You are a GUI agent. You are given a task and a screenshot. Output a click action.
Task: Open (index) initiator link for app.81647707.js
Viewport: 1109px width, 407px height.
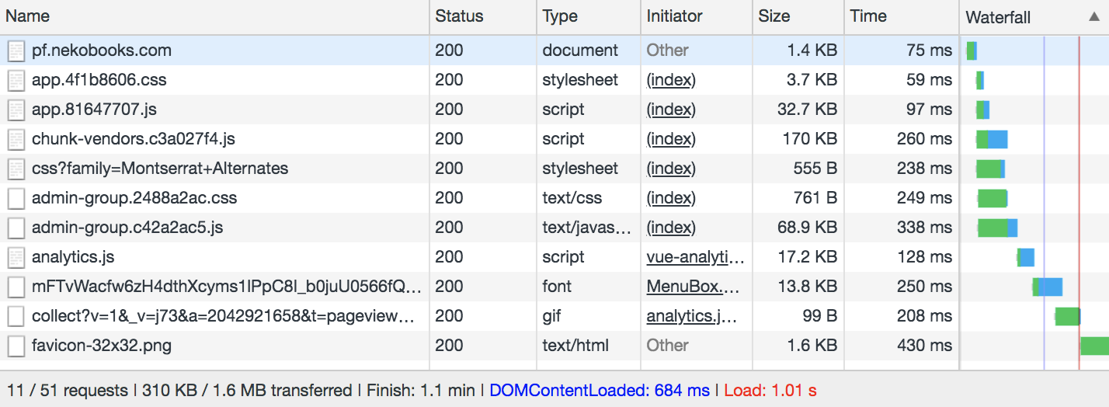(671, 110)
